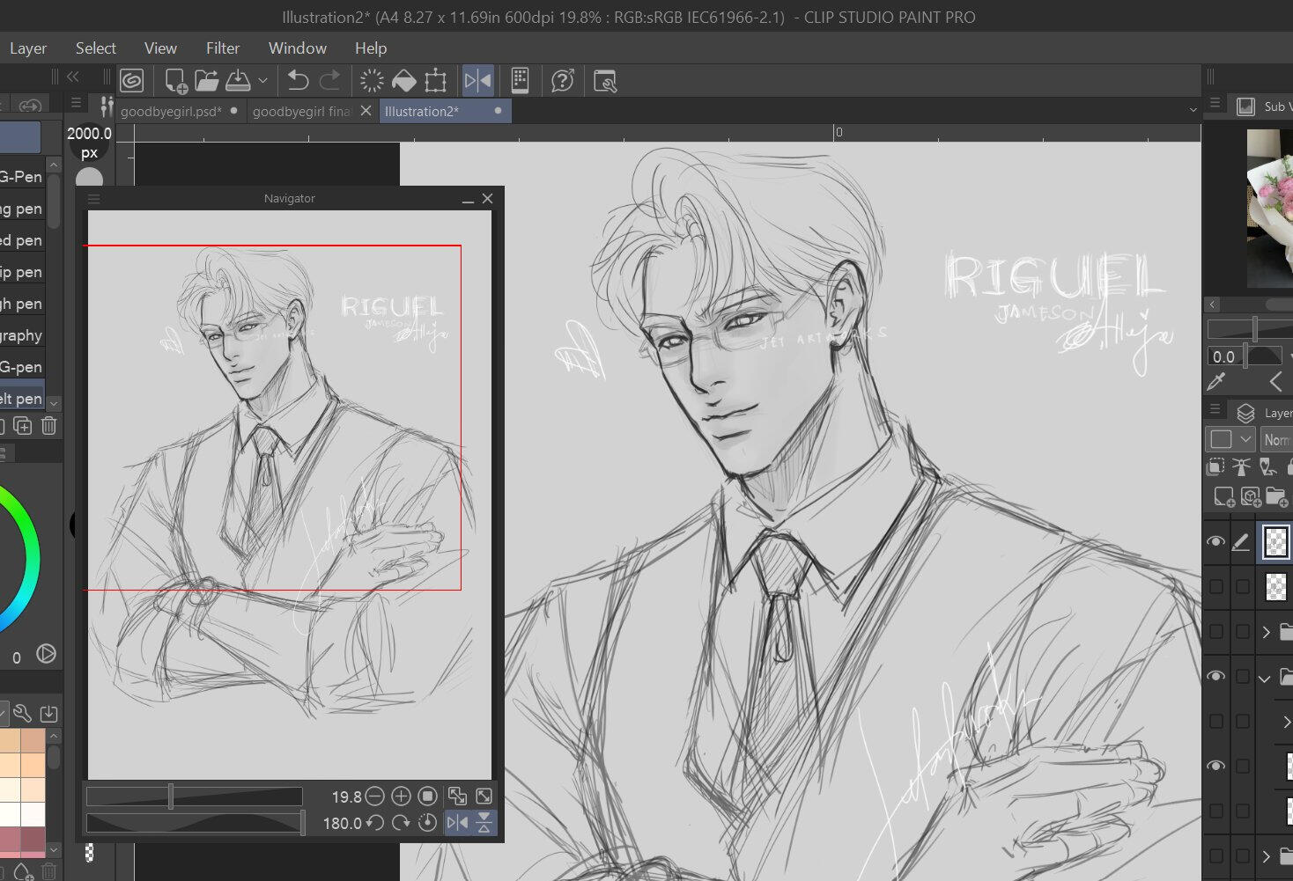The image size is (1293, 881).
Task: Show the second layer via visibility box
Action: (1216, 586)
